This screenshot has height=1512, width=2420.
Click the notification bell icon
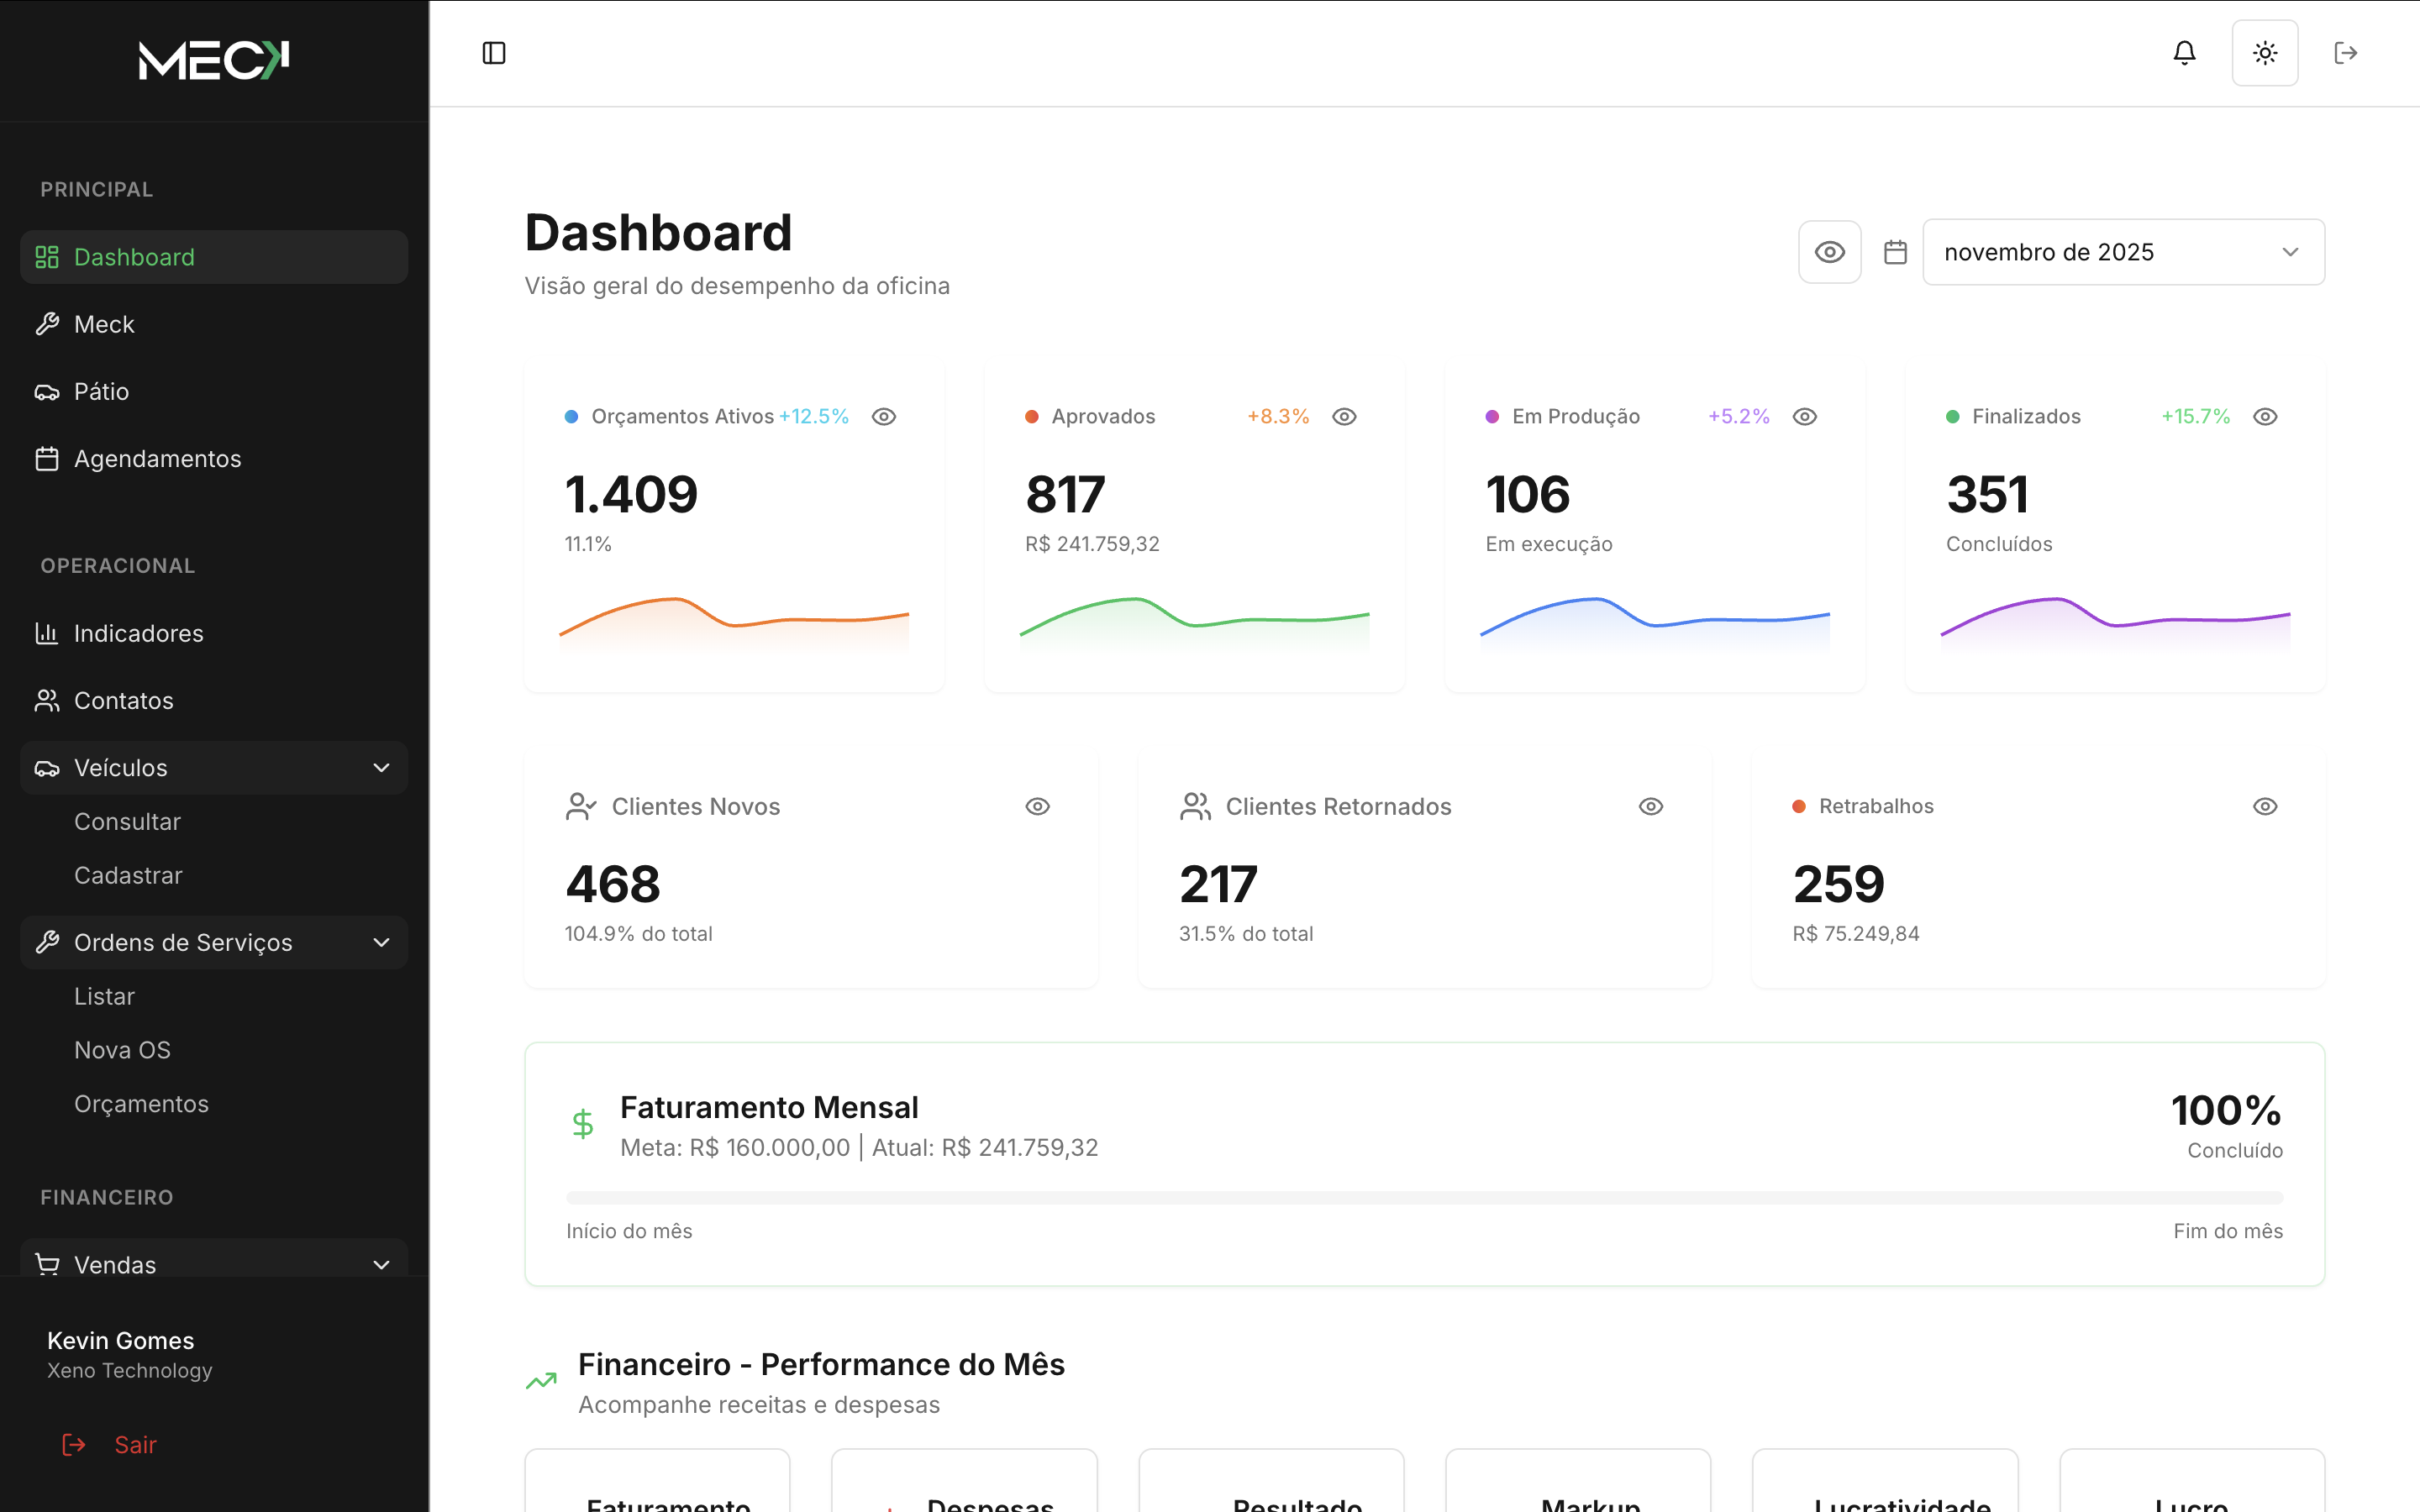click(x=2184, y=52)
